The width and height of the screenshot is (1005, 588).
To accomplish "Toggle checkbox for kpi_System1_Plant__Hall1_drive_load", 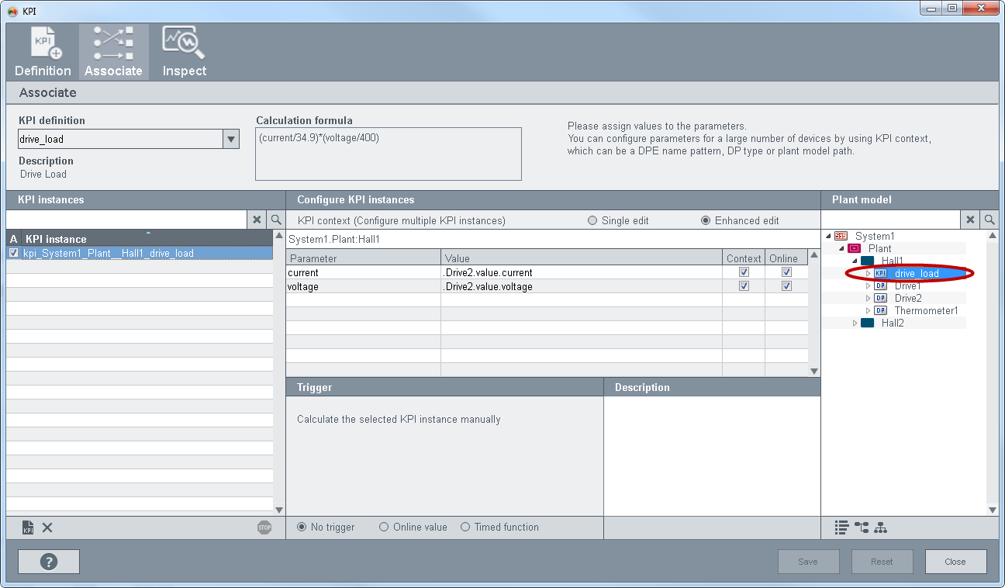I will 13,253.
